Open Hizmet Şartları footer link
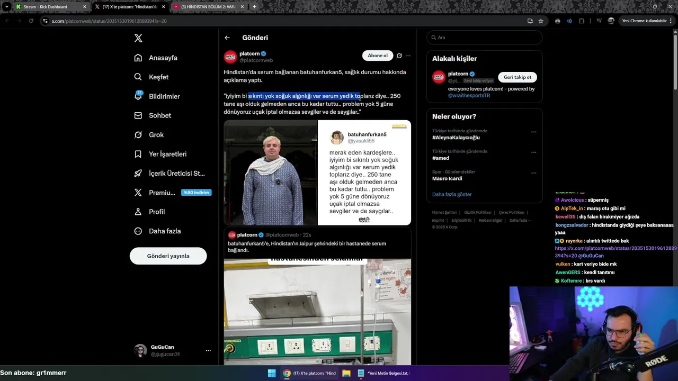This screenshot has height=381, width=678. pyautogui.click(x=444, y=213)
